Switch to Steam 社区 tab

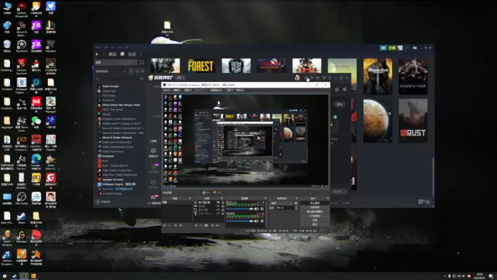coord(132,54)
